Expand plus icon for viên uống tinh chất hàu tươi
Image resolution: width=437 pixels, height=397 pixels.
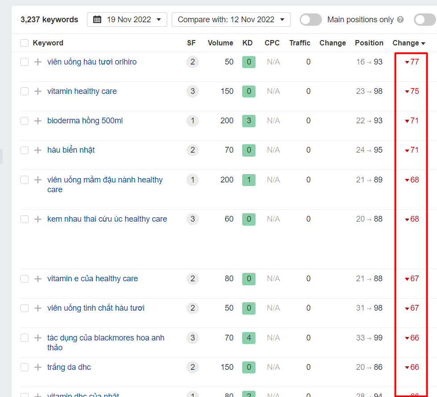[x=38, y=308]
